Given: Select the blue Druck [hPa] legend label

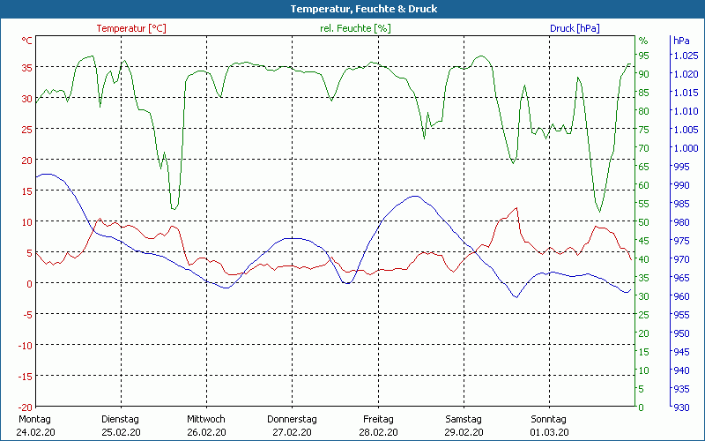Looking at the screenshot, I should pos(575,28).
